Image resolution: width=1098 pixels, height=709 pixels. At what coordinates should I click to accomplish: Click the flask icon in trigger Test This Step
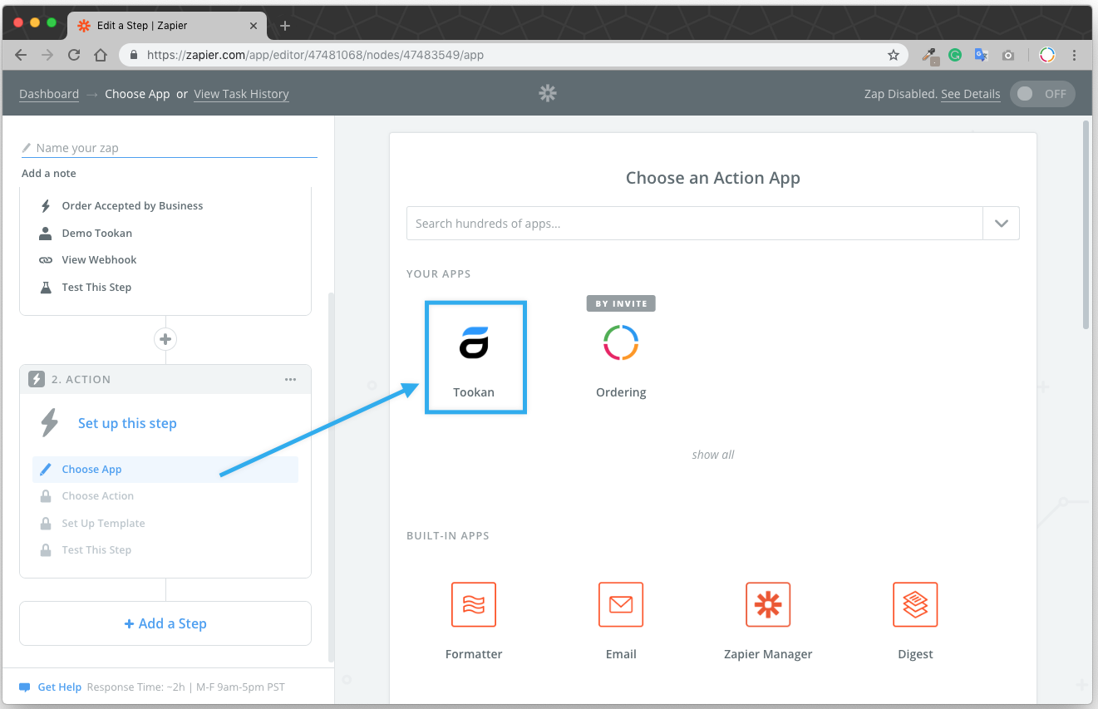click(x=46, y=288)
